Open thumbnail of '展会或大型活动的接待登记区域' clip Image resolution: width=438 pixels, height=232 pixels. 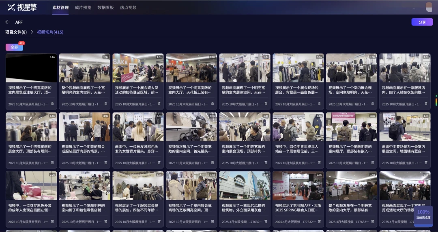click(138, 68)
